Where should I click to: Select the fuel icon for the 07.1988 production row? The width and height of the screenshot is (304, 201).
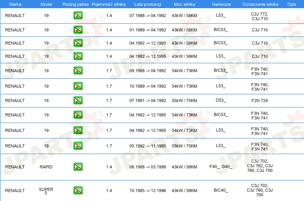click(78, 16)
